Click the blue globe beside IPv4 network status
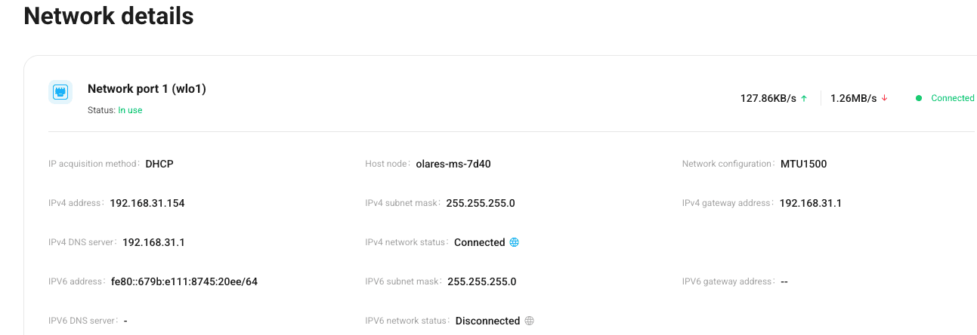The height and width of the screenshot is (335, 977). coord(515,242)
